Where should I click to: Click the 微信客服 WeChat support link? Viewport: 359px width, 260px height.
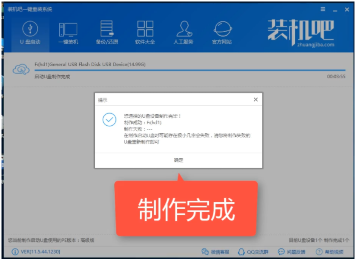pyautogui.click(x=215, y=251)
